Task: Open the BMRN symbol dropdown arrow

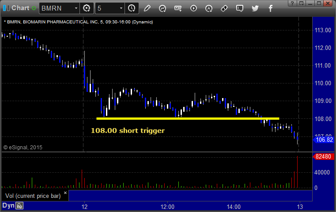Action: click(76, 8)
